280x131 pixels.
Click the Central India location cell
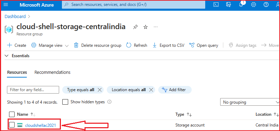[x=267, y=125]
